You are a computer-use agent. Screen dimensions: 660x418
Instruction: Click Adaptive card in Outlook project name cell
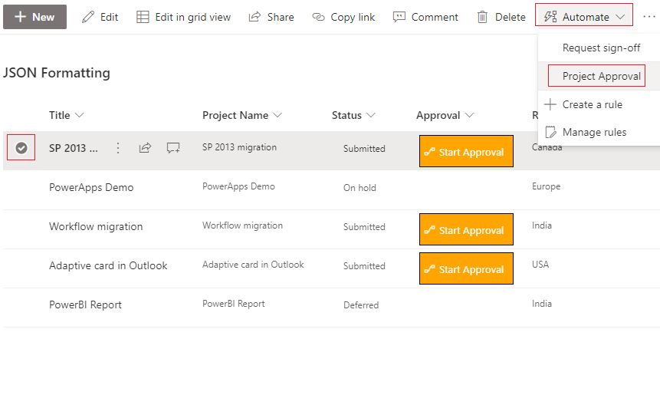253,265
